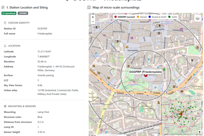Image resolution: width=204 pixels, height=136 pixels.
Task: Click the compass icon beside Station Location heading
Action: (x=3, y=7)
